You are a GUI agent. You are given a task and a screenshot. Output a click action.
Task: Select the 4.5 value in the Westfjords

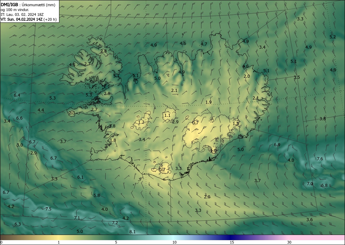tap(72, 65)
